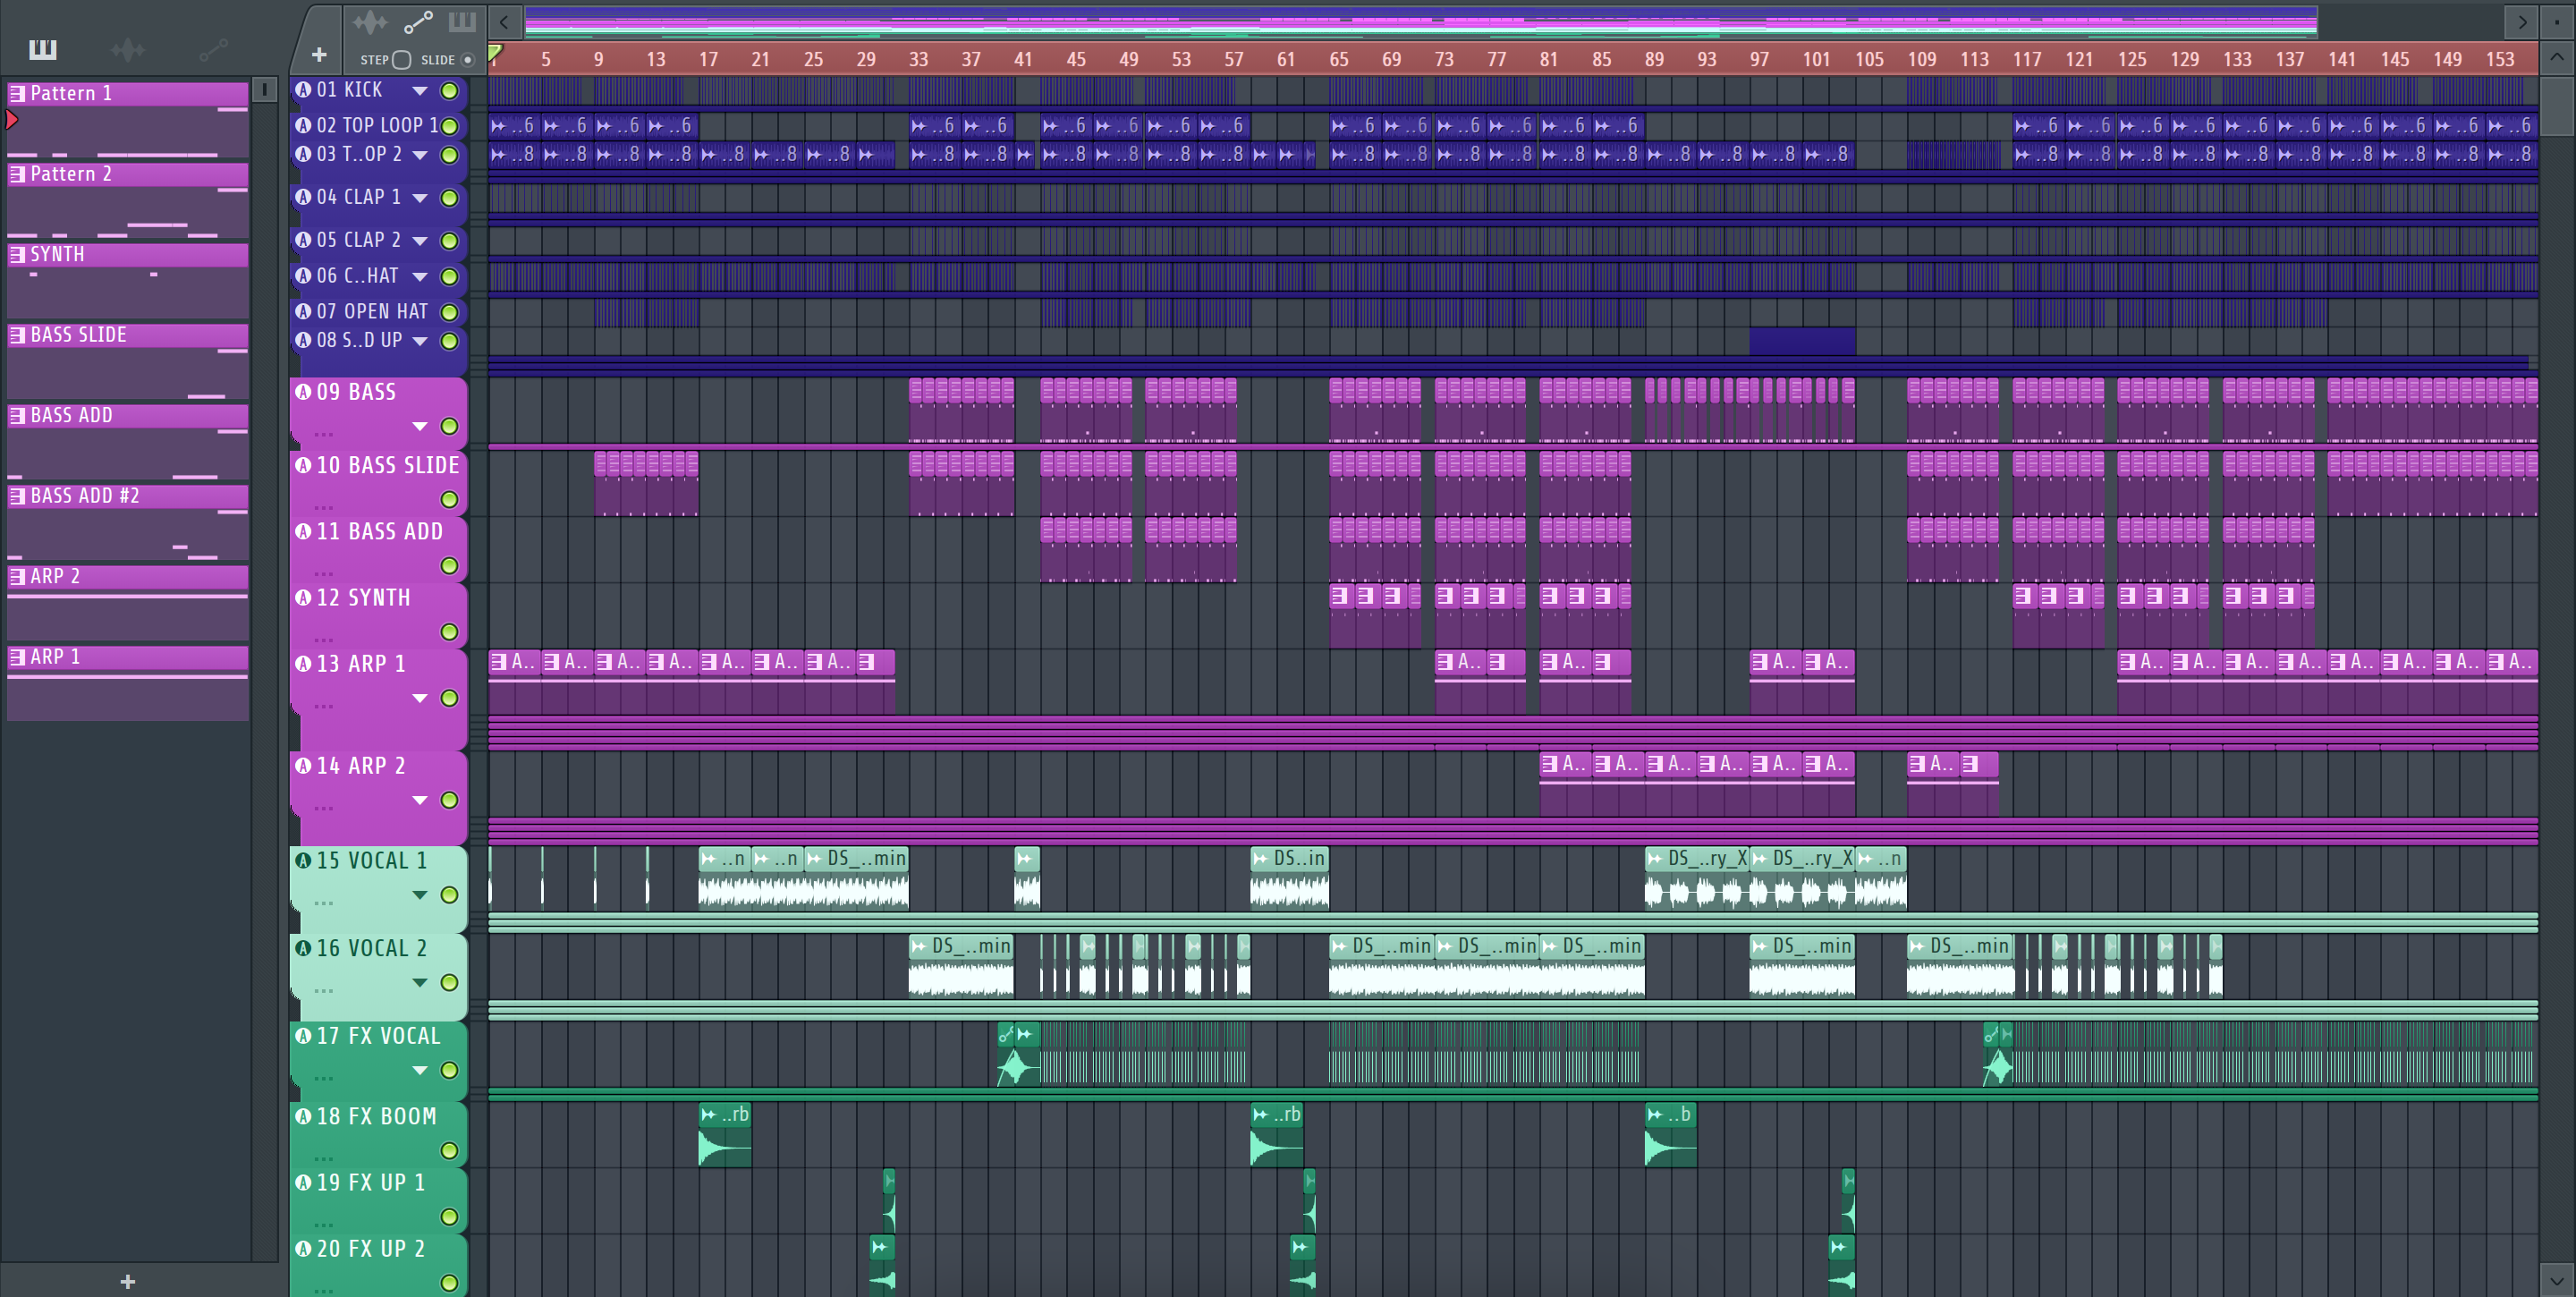Open the 16 VOCAL 2 track dropdown arrow
The height and width of the screenshot is (1297, 2576).
point(420,983)
